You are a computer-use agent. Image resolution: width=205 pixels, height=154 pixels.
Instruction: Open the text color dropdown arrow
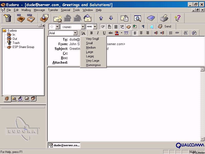point(121,33)
